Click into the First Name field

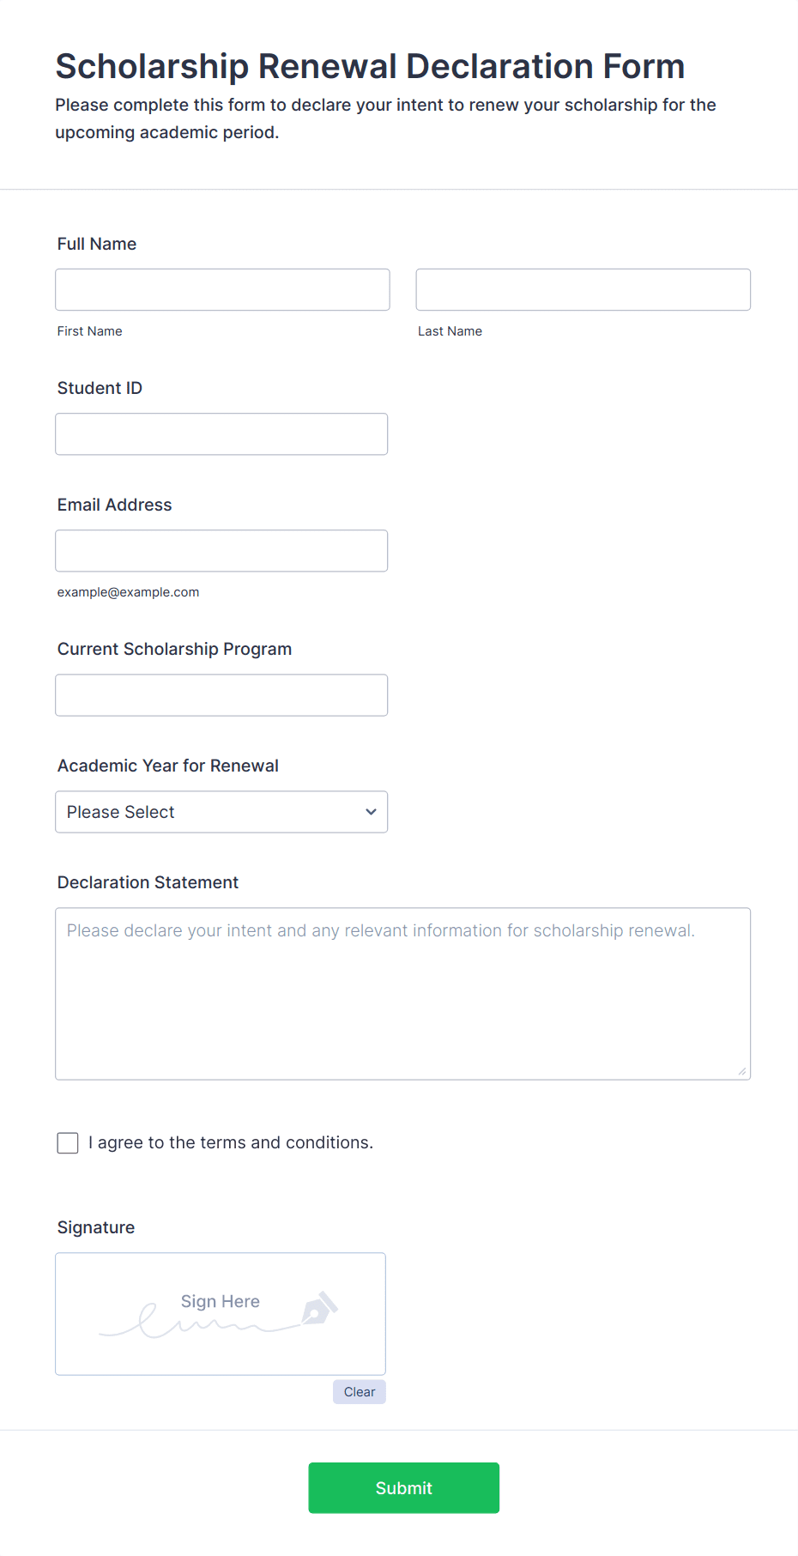click(x=222, y=290)
